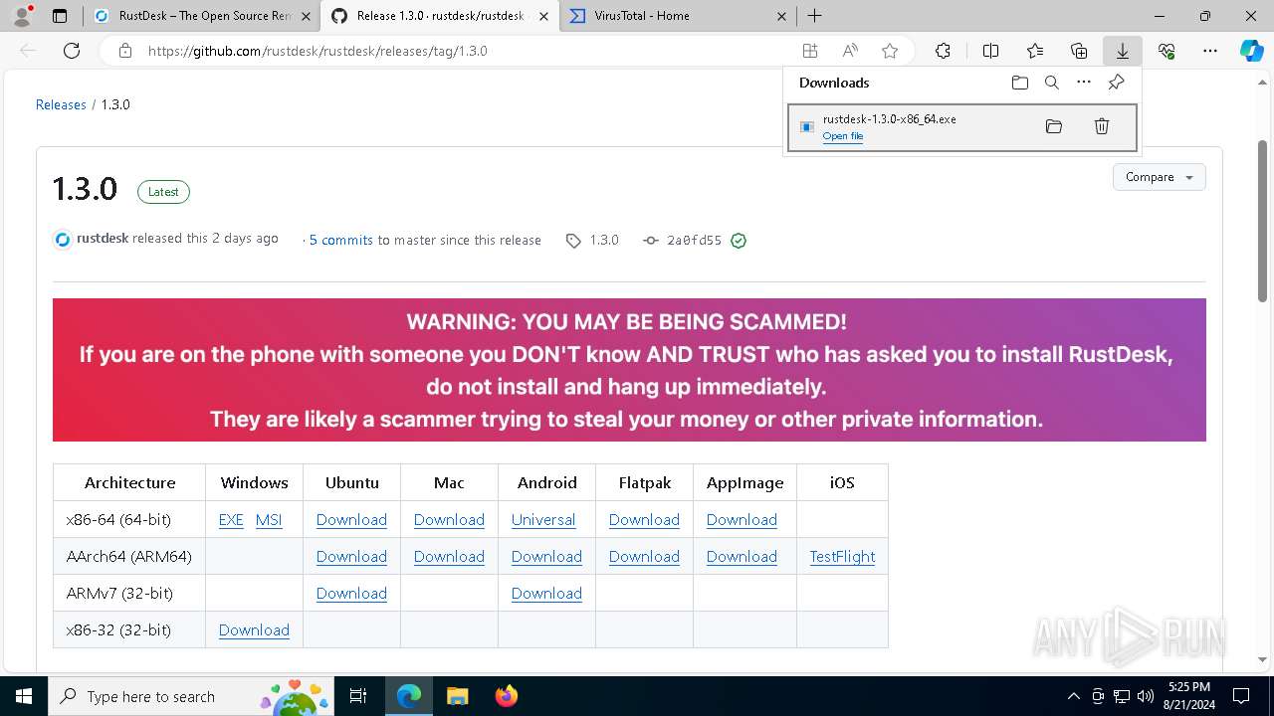
Task: Open the 1.3.0 tag link
Action: (604, 240)
